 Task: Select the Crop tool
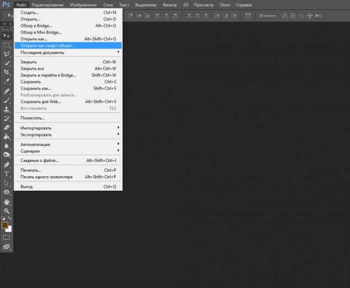point(7,72)
